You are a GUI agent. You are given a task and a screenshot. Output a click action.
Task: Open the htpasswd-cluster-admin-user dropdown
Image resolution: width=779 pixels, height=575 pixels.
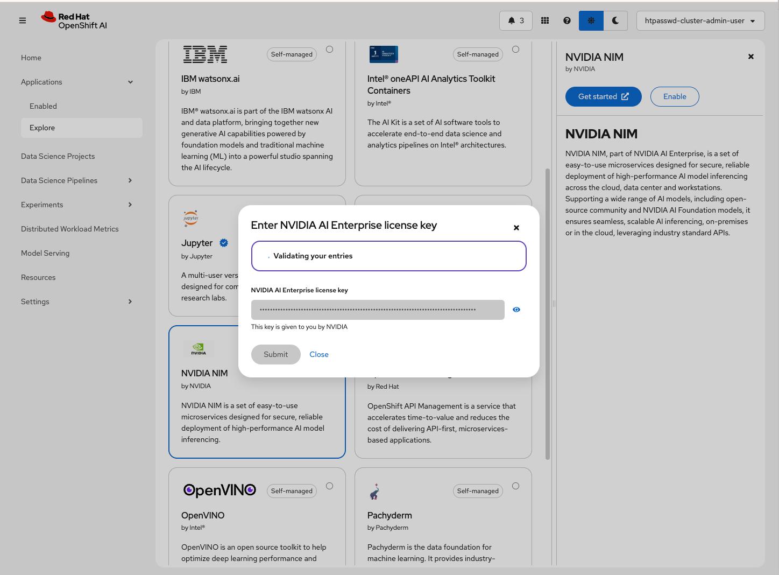[x=700, y=20]
